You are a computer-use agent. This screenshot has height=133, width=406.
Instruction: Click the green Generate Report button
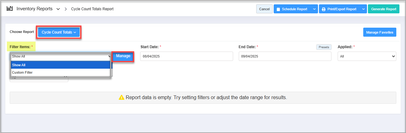[x=384, y=9]
